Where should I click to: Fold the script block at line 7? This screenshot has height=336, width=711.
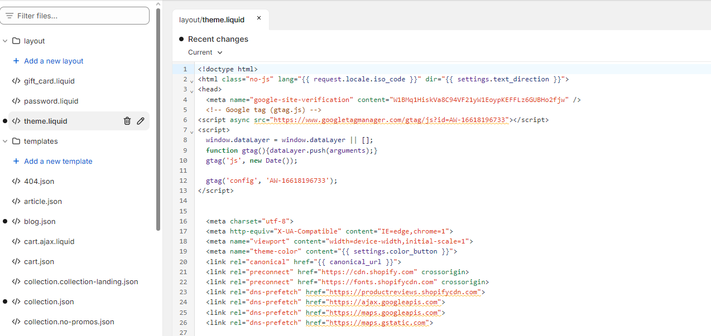[191, 131]
